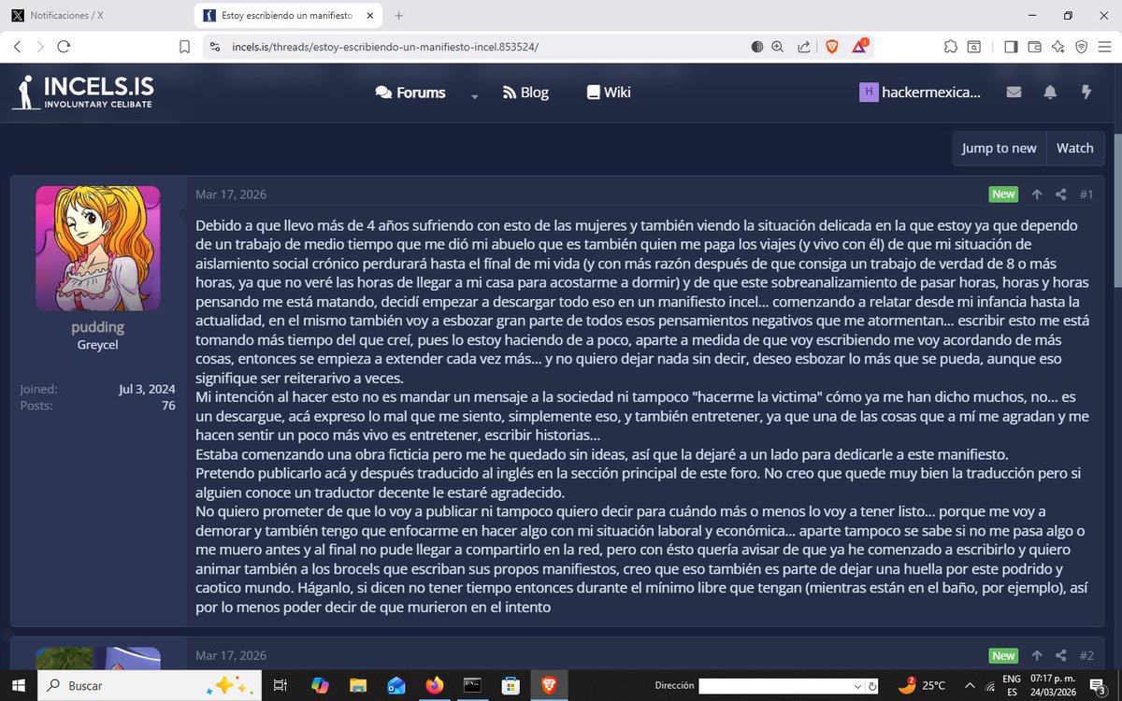Open pudding's user profile link
This screenshot has width=1122, height=701.
97,326
